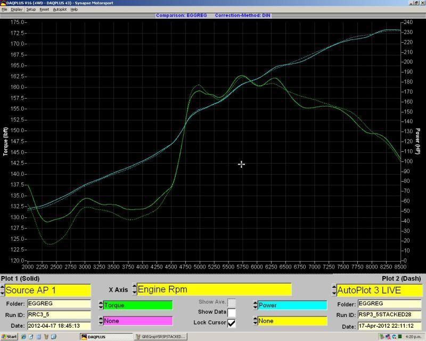Click Correction-Method: DIN header text
The width and height of the screenshot is (426, 341).
click(243, 15)
